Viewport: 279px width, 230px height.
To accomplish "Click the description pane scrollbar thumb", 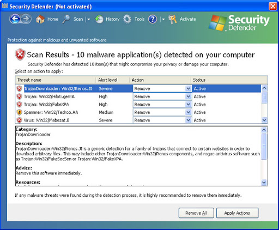I will (x=264, y=147).
